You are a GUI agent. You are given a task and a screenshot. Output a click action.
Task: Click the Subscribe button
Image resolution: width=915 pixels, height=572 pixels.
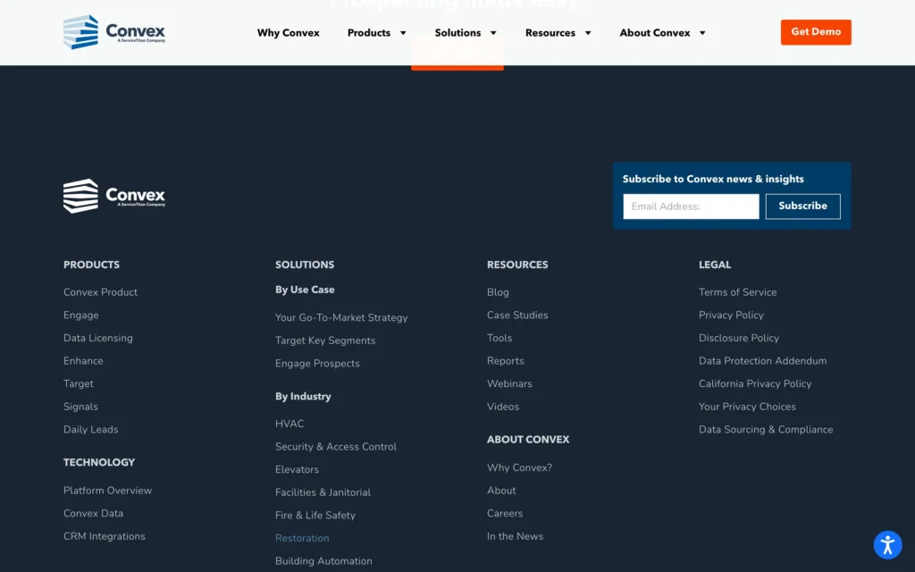803,206
